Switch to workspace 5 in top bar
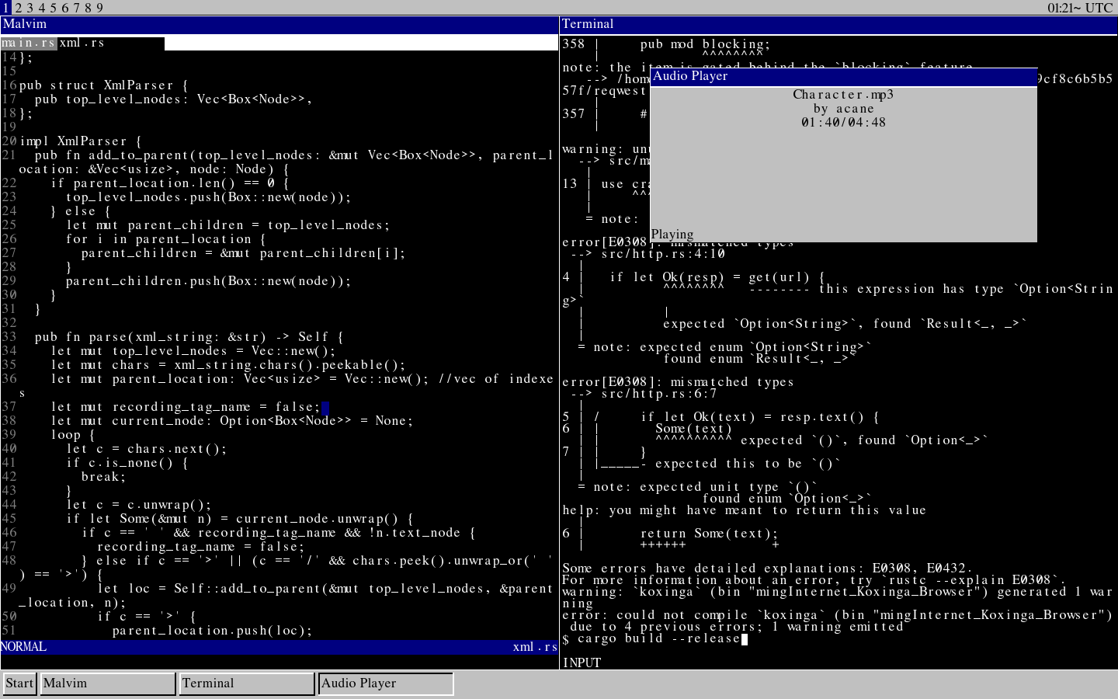This screenshot has width=1118, height=699. (53, 8)
